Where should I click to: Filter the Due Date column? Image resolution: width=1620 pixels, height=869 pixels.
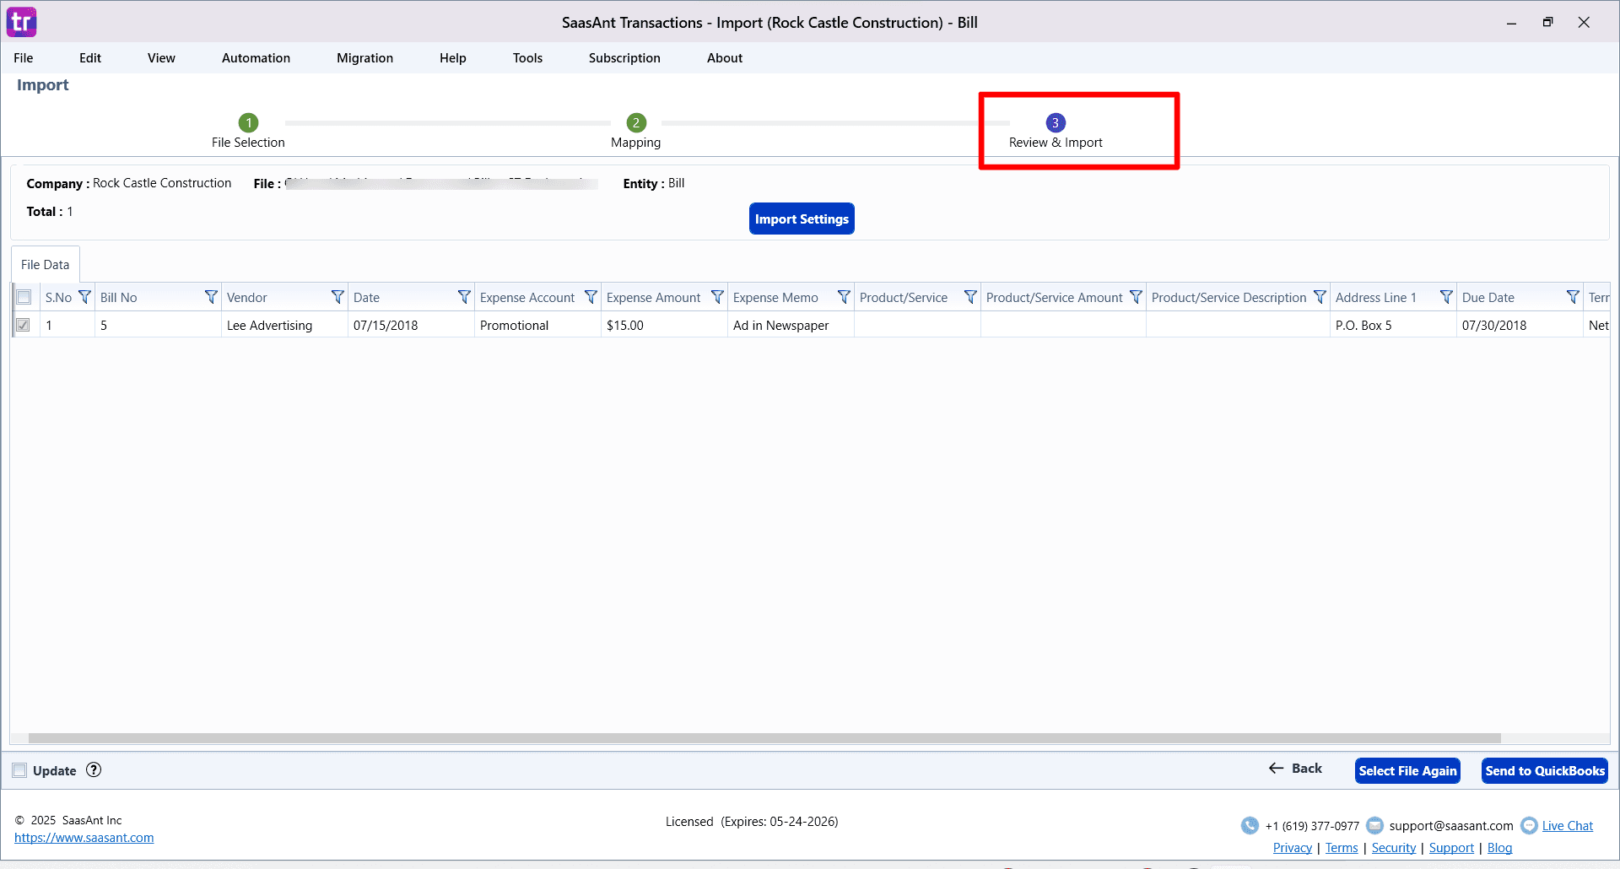tap(1573, 297)
